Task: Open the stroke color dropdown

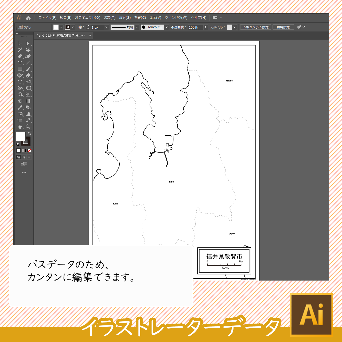Action: coord(73,27)
